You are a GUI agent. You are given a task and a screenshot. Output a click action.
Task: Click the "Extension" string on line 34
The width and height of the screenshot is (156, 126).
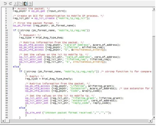[78, 88]
